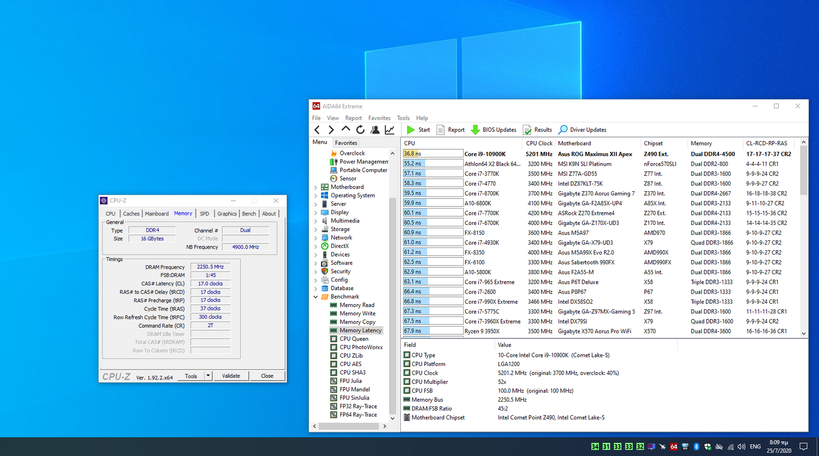Switch to the Caches tab in CPU-Z
The width and height of the screenshot is (819, 456).
point(131,214)
